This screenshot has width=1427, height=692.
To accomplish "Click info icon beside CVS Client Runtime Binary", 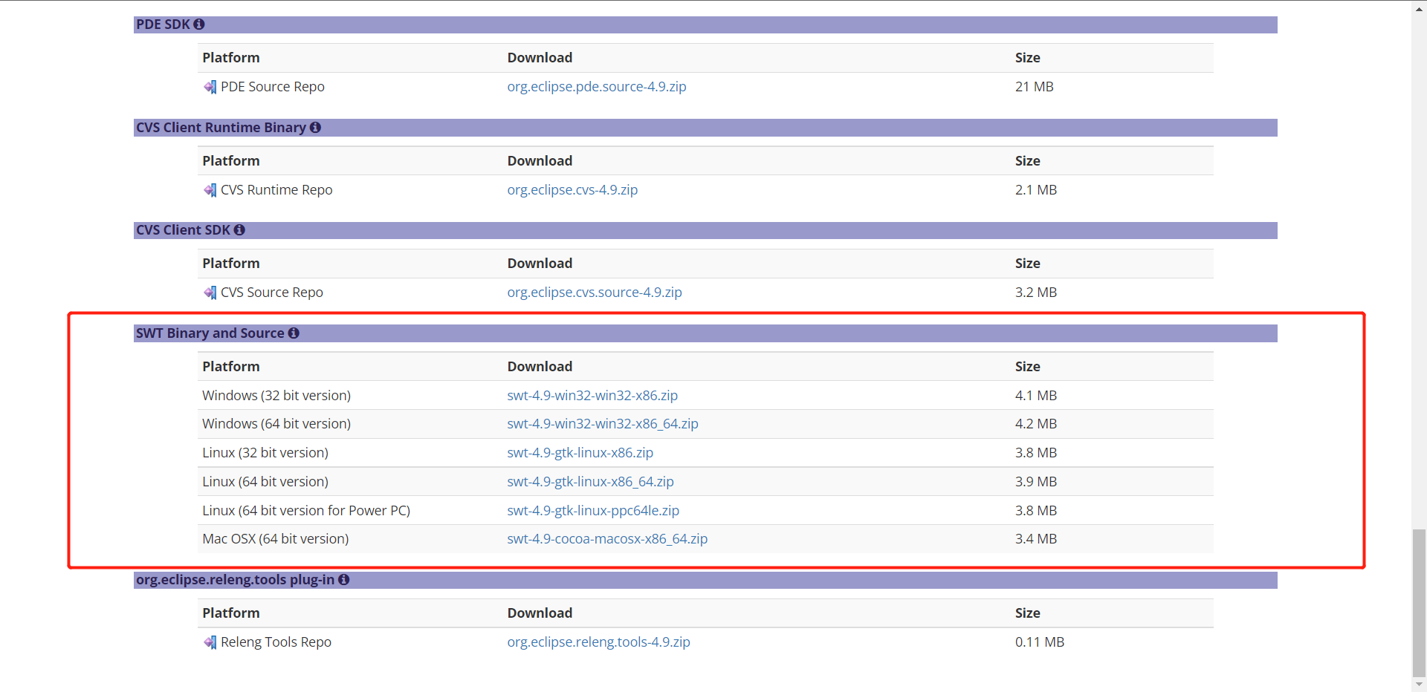I will pyautogui.click(x=315, y=128).
